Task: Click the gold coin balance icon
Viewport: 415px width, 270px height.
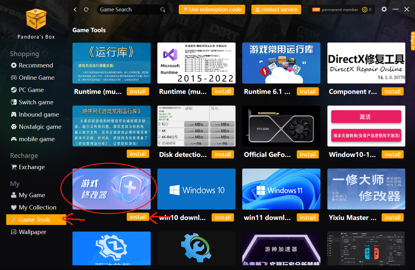Action: click(x=365, y=9)
